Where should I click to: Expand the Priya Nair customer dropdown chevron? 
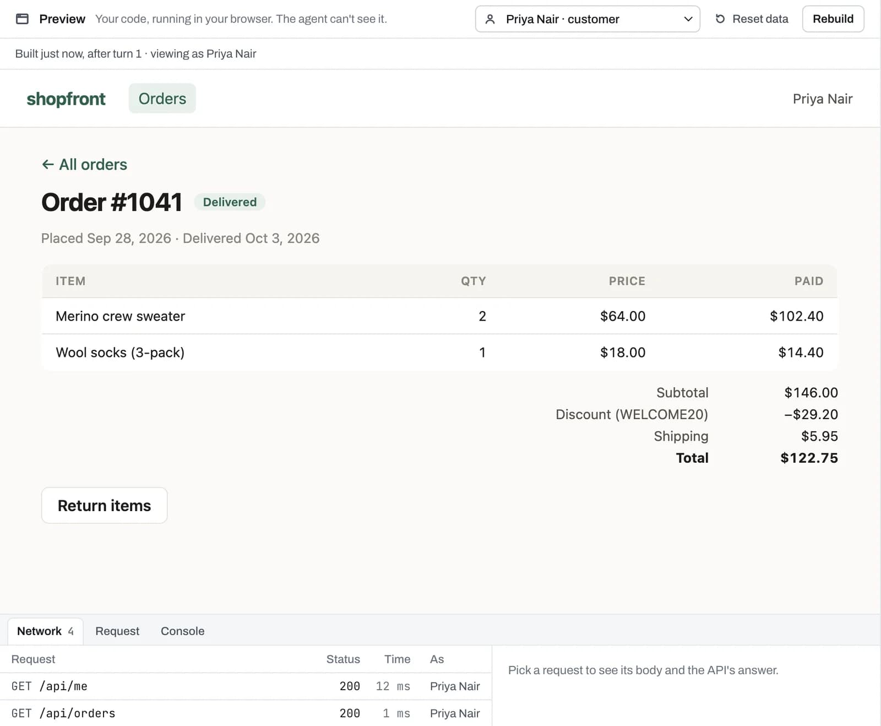(688, 19)
